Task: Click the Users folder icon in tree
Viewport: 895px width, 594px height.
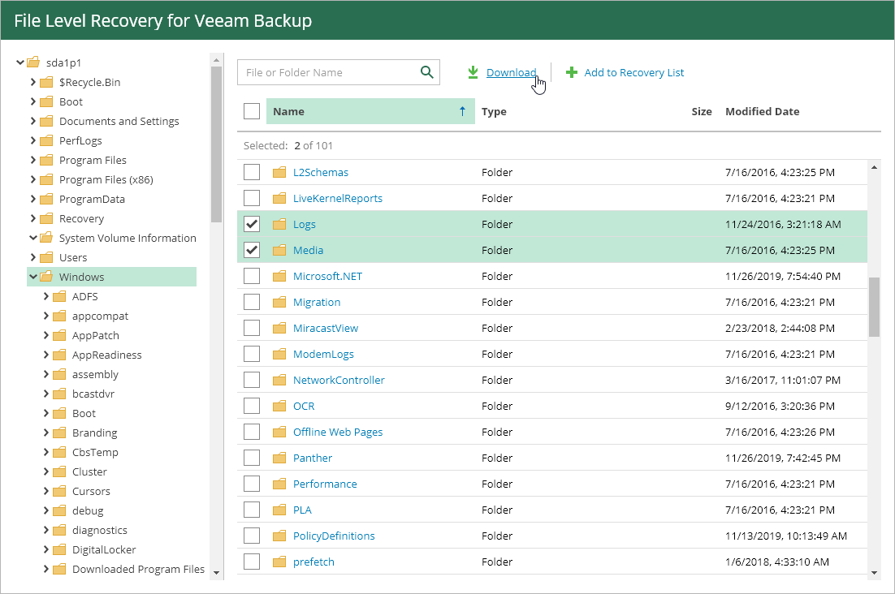Action: tap(46, 257)
